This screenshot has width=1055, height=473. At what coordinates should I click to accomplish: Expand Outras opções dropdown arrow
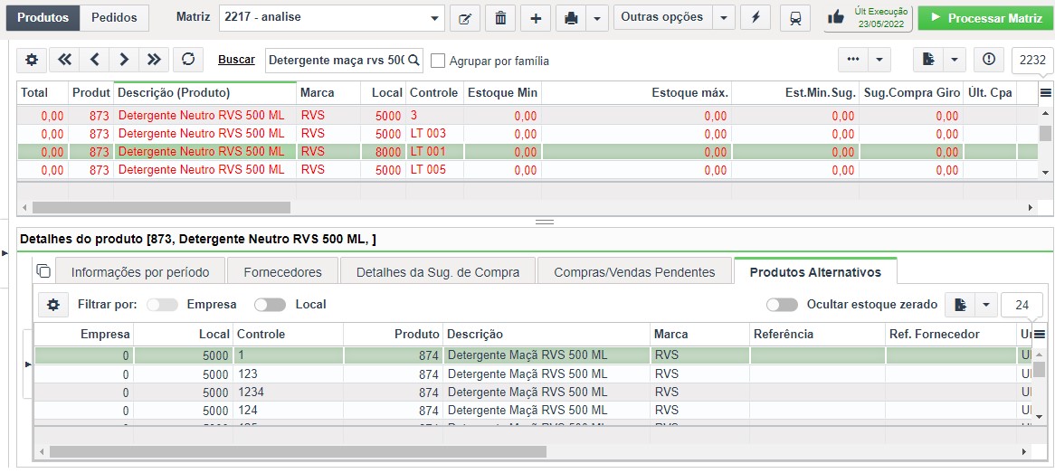coord(724,18)
